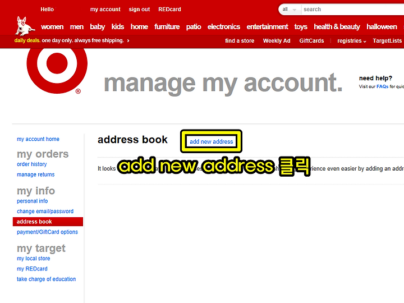Open change email/password in sidebar
Image resolution: width=404 pixels, height=303 pixels.
tap(45, 212)
